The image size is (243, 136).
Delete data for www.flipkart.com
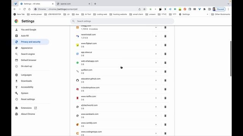click(x=165, y=45)
